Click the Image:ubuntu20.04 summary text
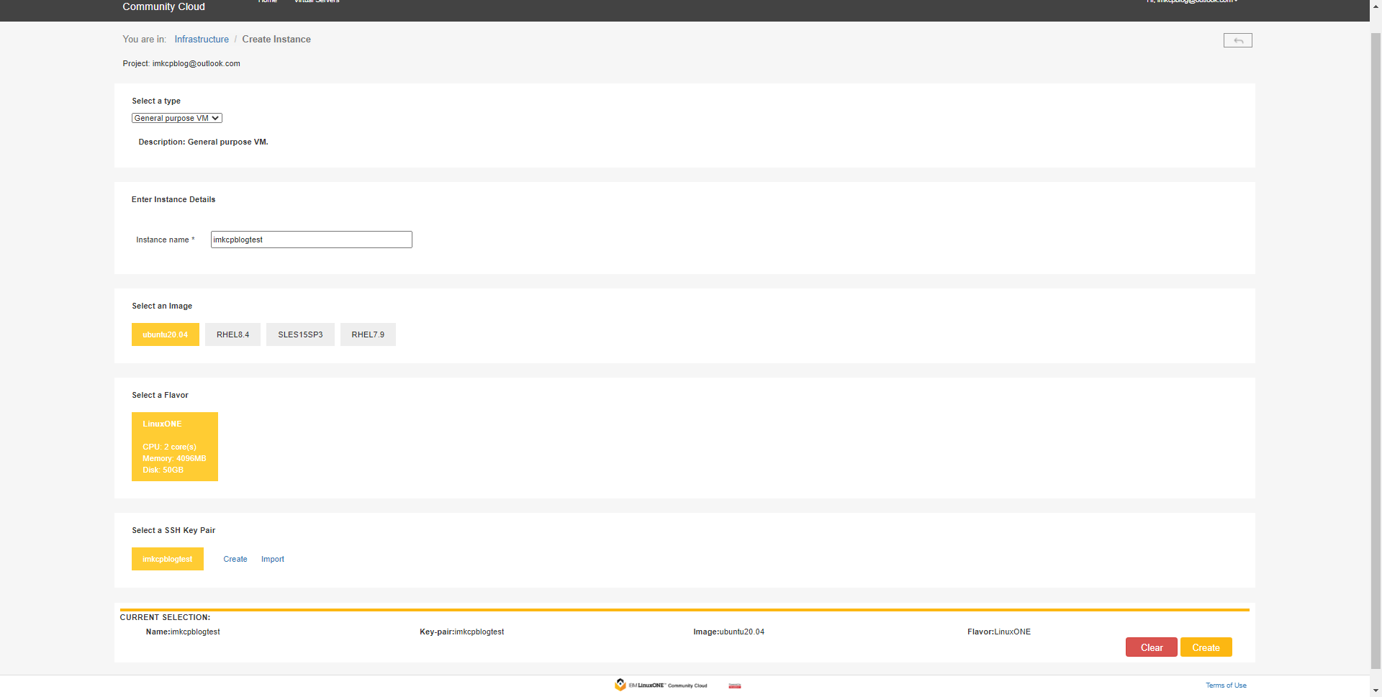1382x697 pixels. (729, 632)
